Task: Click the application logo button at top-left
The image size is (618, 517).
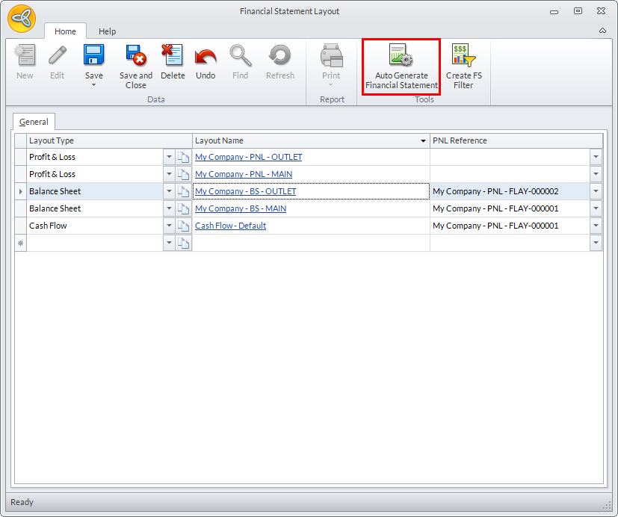Action: coord(22,20)
